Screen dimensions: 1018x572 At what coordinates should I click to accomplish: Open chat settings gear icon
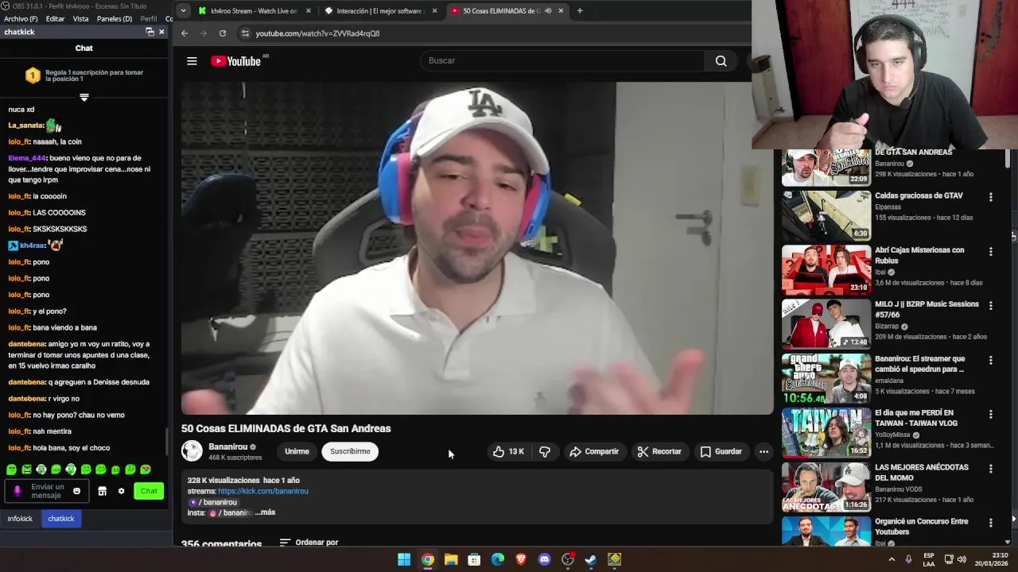[121, 491]
